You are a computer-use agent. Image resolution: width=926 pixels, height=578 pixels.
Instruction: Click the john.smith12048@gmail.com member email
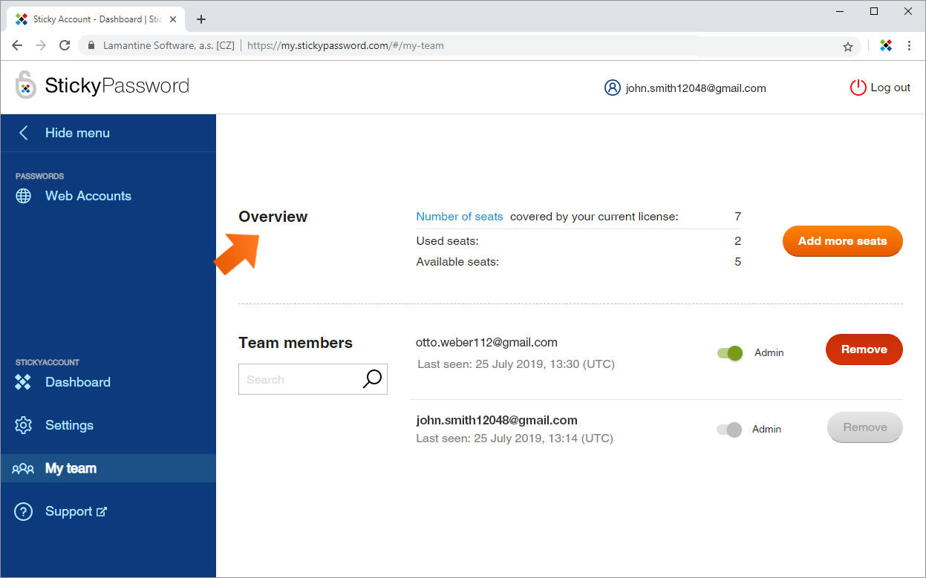click(497, 420)
